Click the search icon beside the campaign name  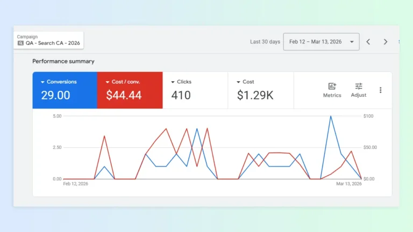pos(20,44)
